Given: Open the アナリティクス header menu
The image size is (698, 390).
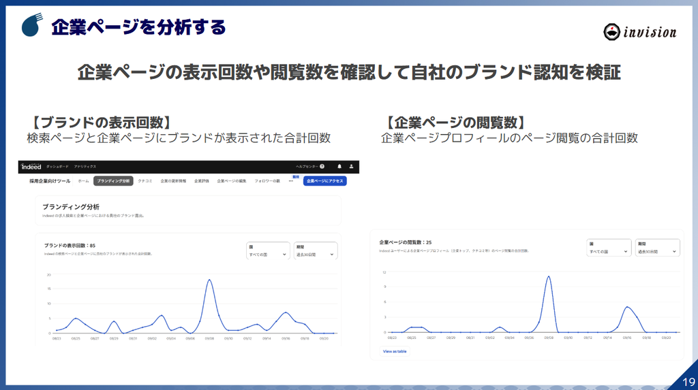Looking at the screenshot, I should [x=85, y=167].
